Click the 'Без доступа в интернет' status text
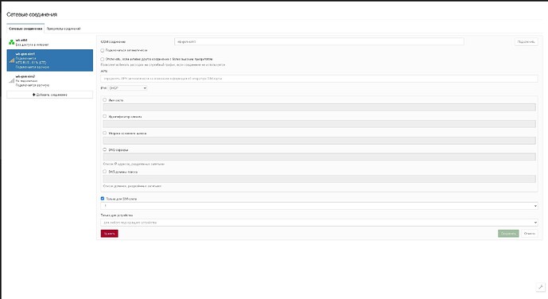The width and height of the screenshot is (548, 299). tap(32, 45)
